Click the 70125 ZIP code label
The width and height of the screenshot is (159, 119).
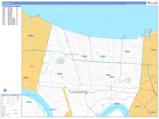coord(152,112)
